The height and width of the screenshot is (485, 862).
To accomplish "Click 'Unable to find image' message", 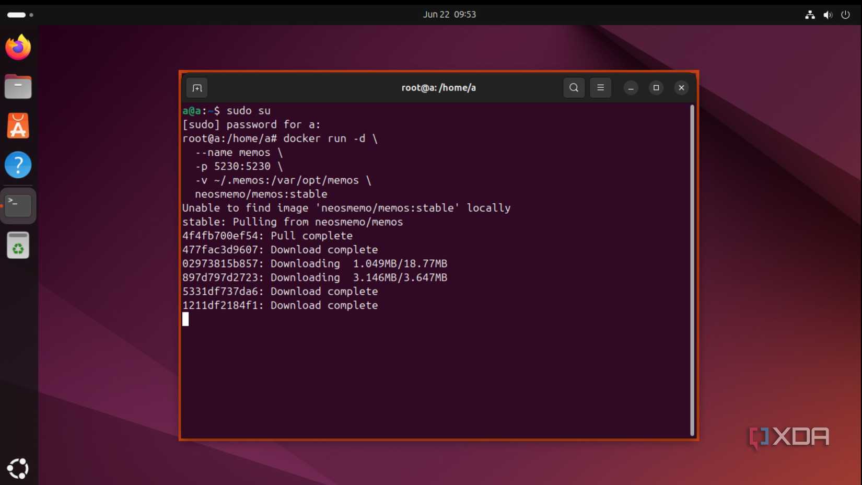I will (x=346, y=208).
